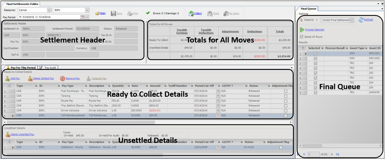The height and width of the screenshot is (159, 385).
Task: Click the Process Selected link
Action: (314, 30)
